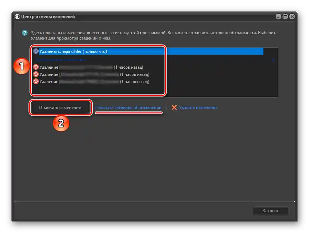Click the 'Отменить изменение' button

(60, 108)
